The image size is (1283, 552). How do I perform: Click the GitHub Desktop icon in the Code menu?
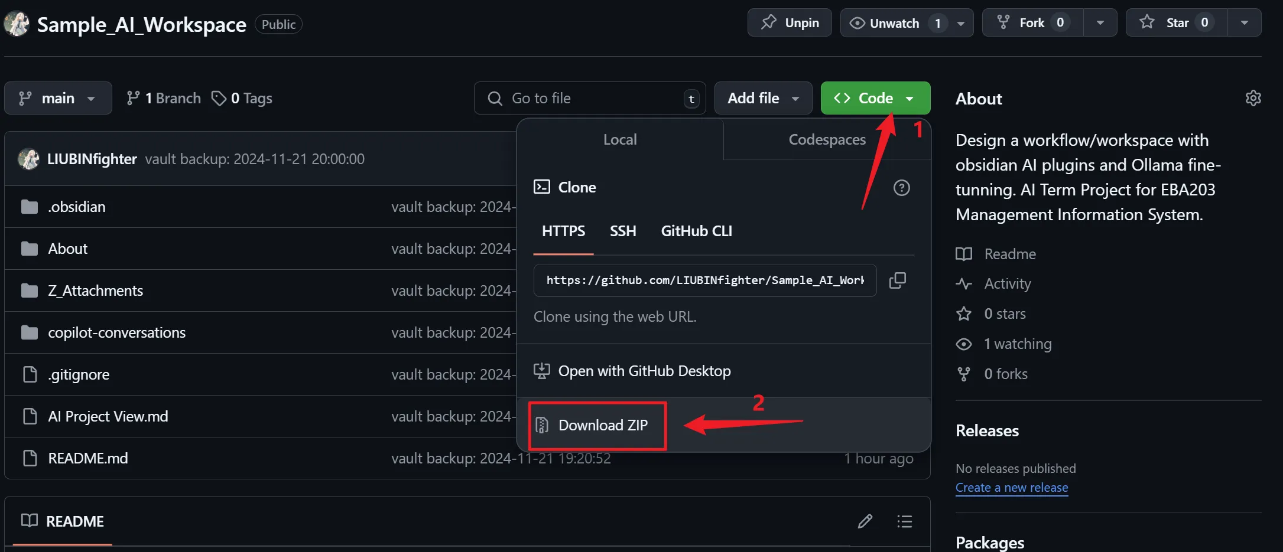click(541, 371)
